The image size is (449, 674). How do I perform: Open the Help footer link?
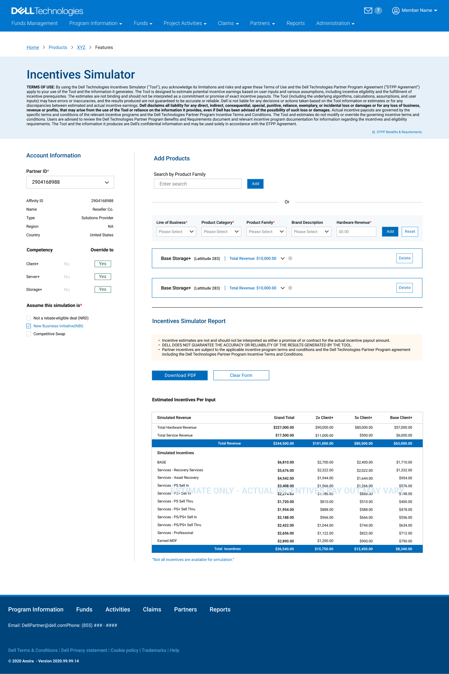175,650
